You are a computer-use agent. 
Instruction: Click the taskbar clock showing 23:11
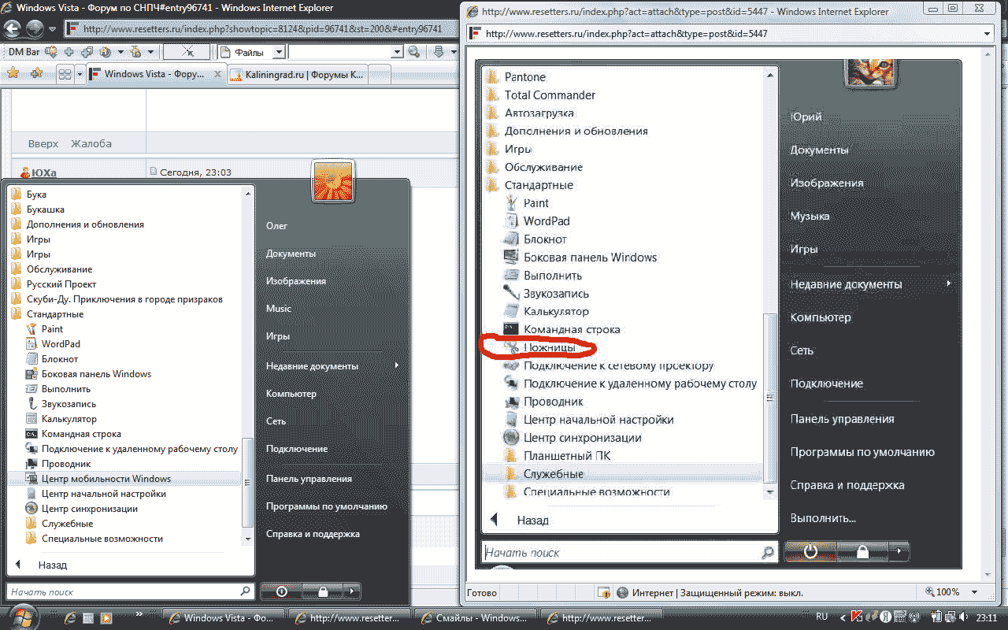click(987, 617)
